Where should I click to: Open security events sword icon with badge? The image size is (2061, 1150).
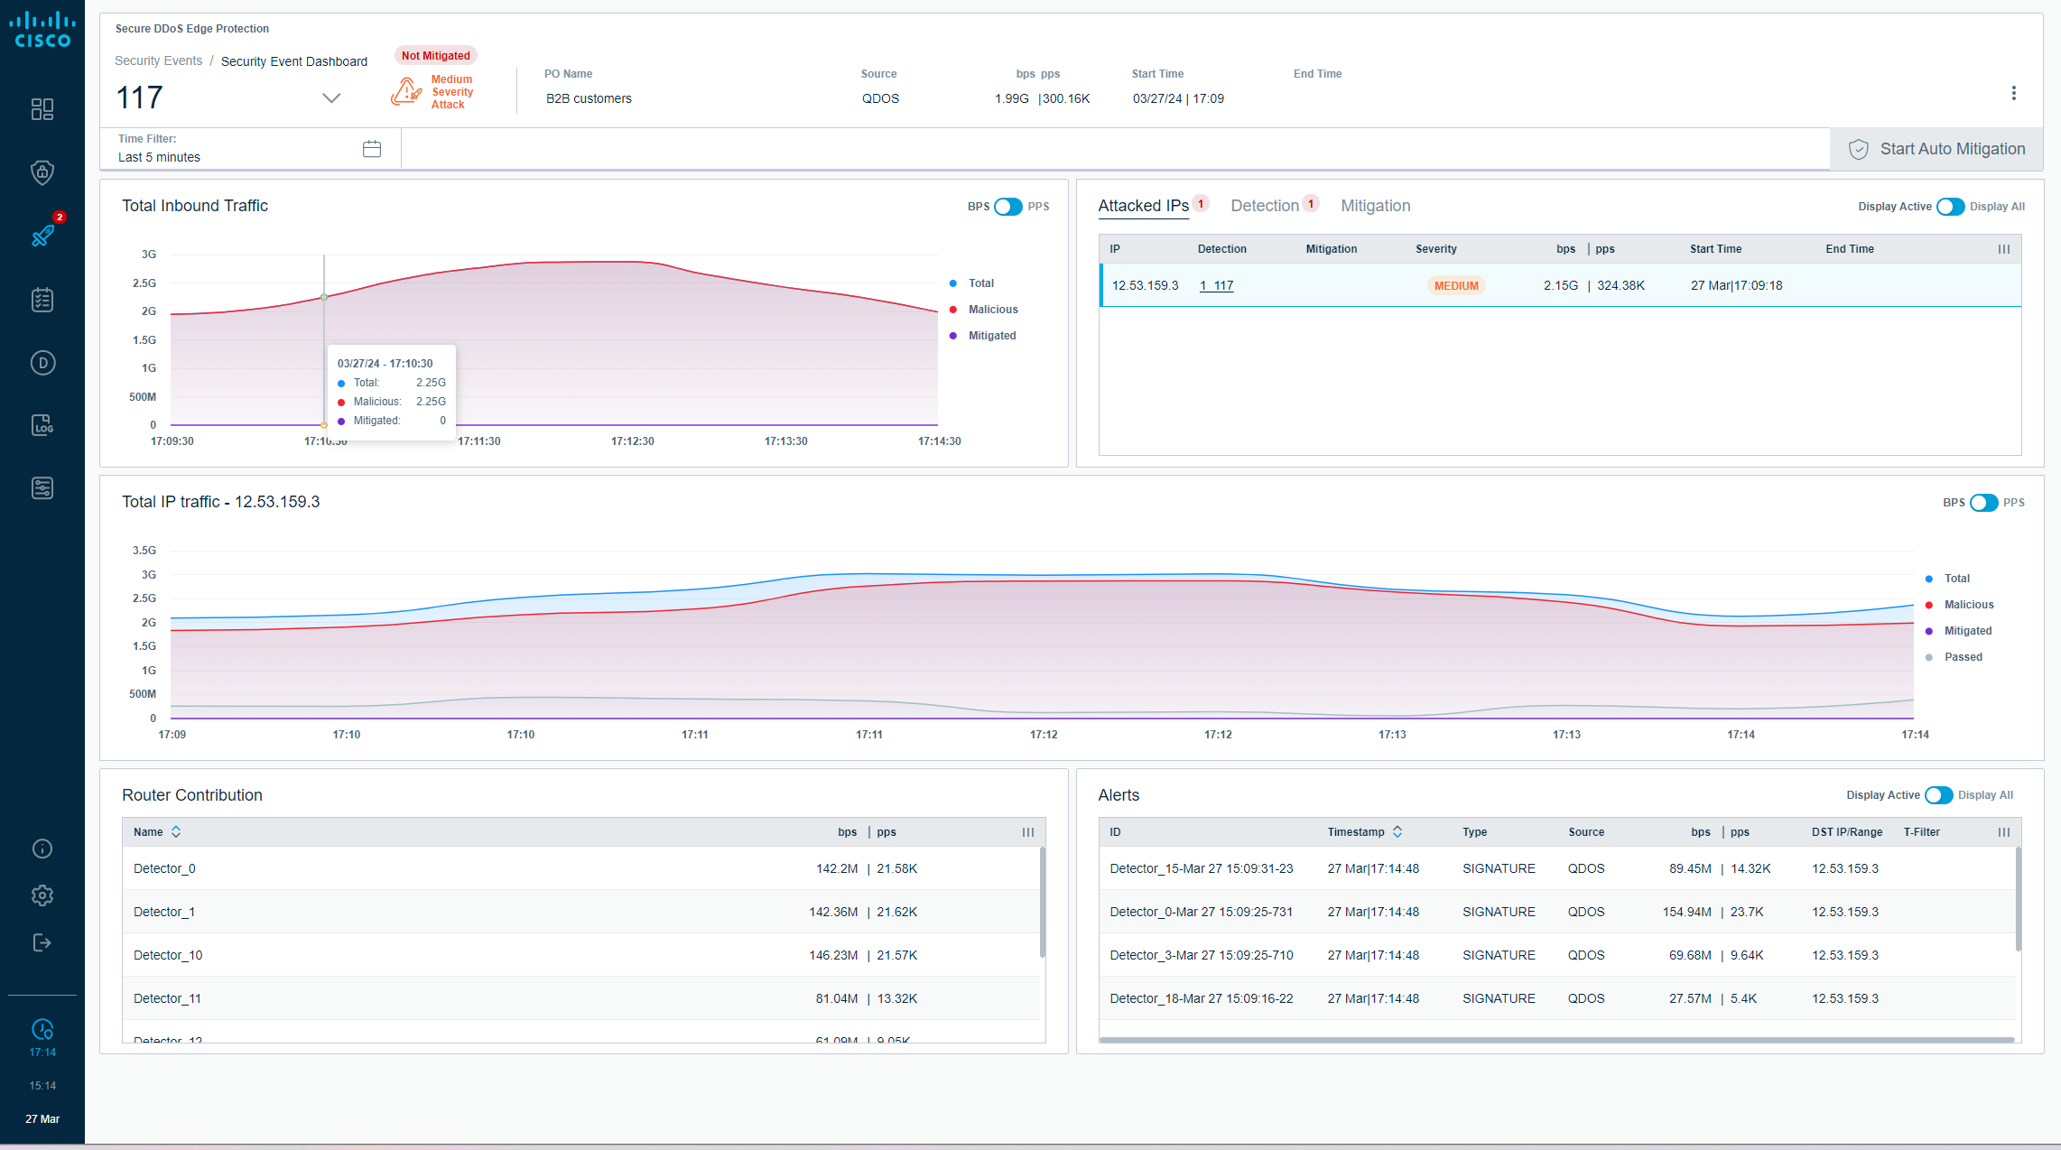tap(42, 236)
